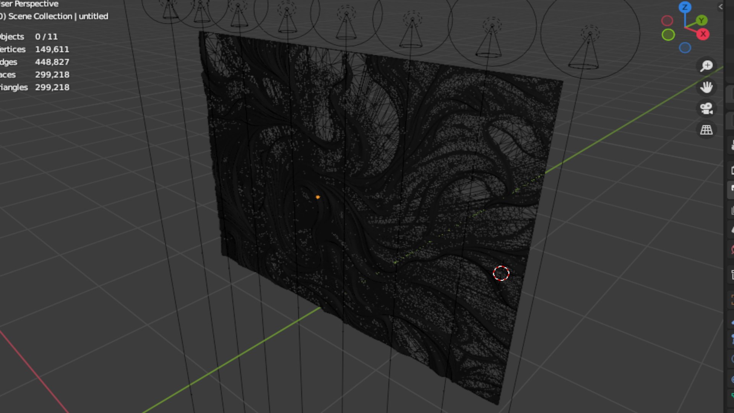
Task: Click the zoom magnifier viewport button
Action: pos(706,66)
